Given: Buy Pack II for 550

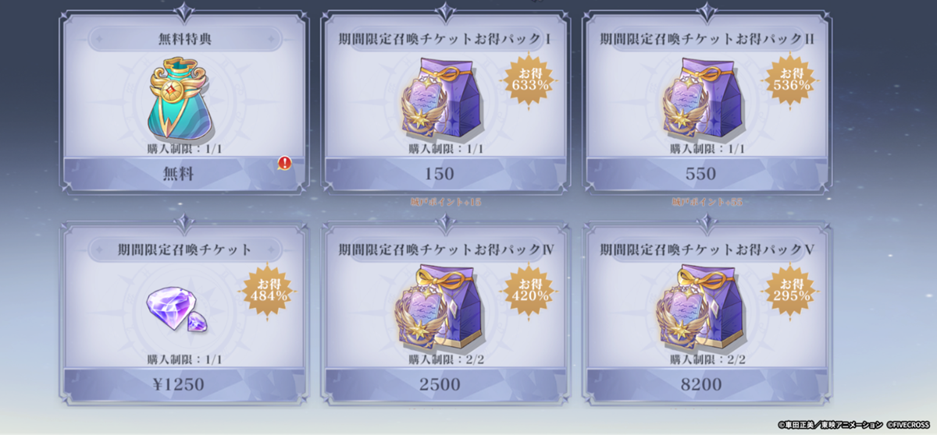Looking at the screenshot, I should 707,174.
